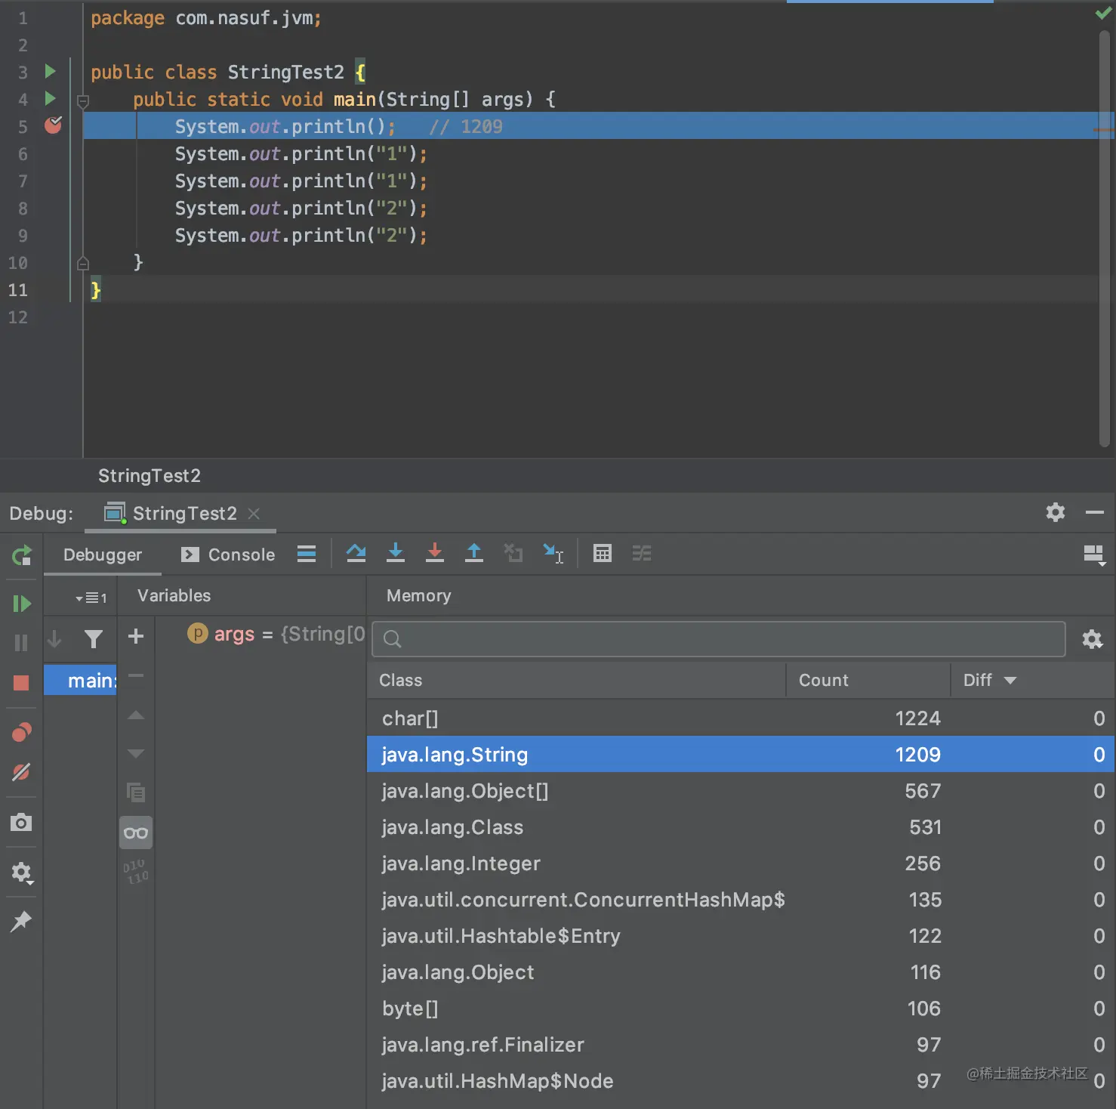Viewport: 1116px width, 1109px height.
Task: Click the StringTest2 breadcrumb below editor
Action: pyautogui.click(x=150, y=476)
